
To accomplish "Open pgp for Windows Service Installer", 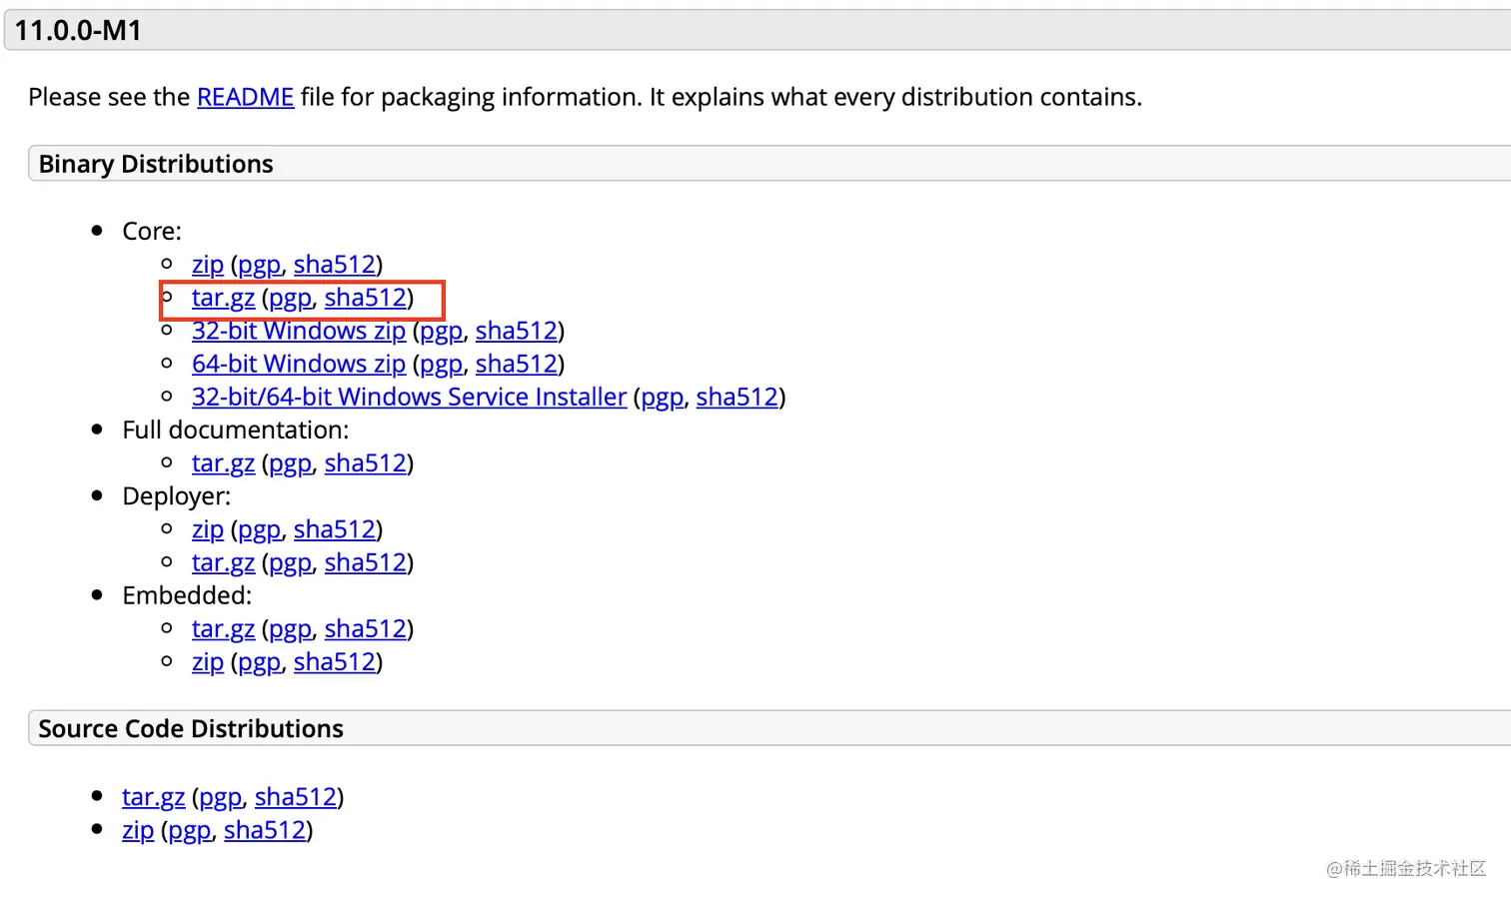I will click(662, 398).
